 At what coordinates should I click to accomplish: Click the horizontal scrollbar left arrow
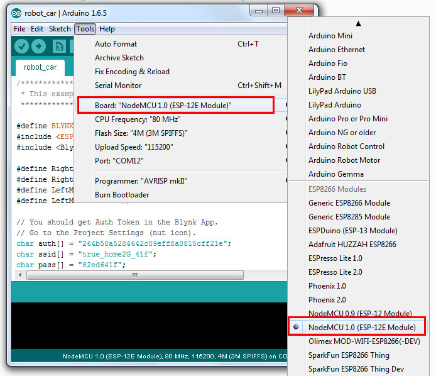point(20,275)
